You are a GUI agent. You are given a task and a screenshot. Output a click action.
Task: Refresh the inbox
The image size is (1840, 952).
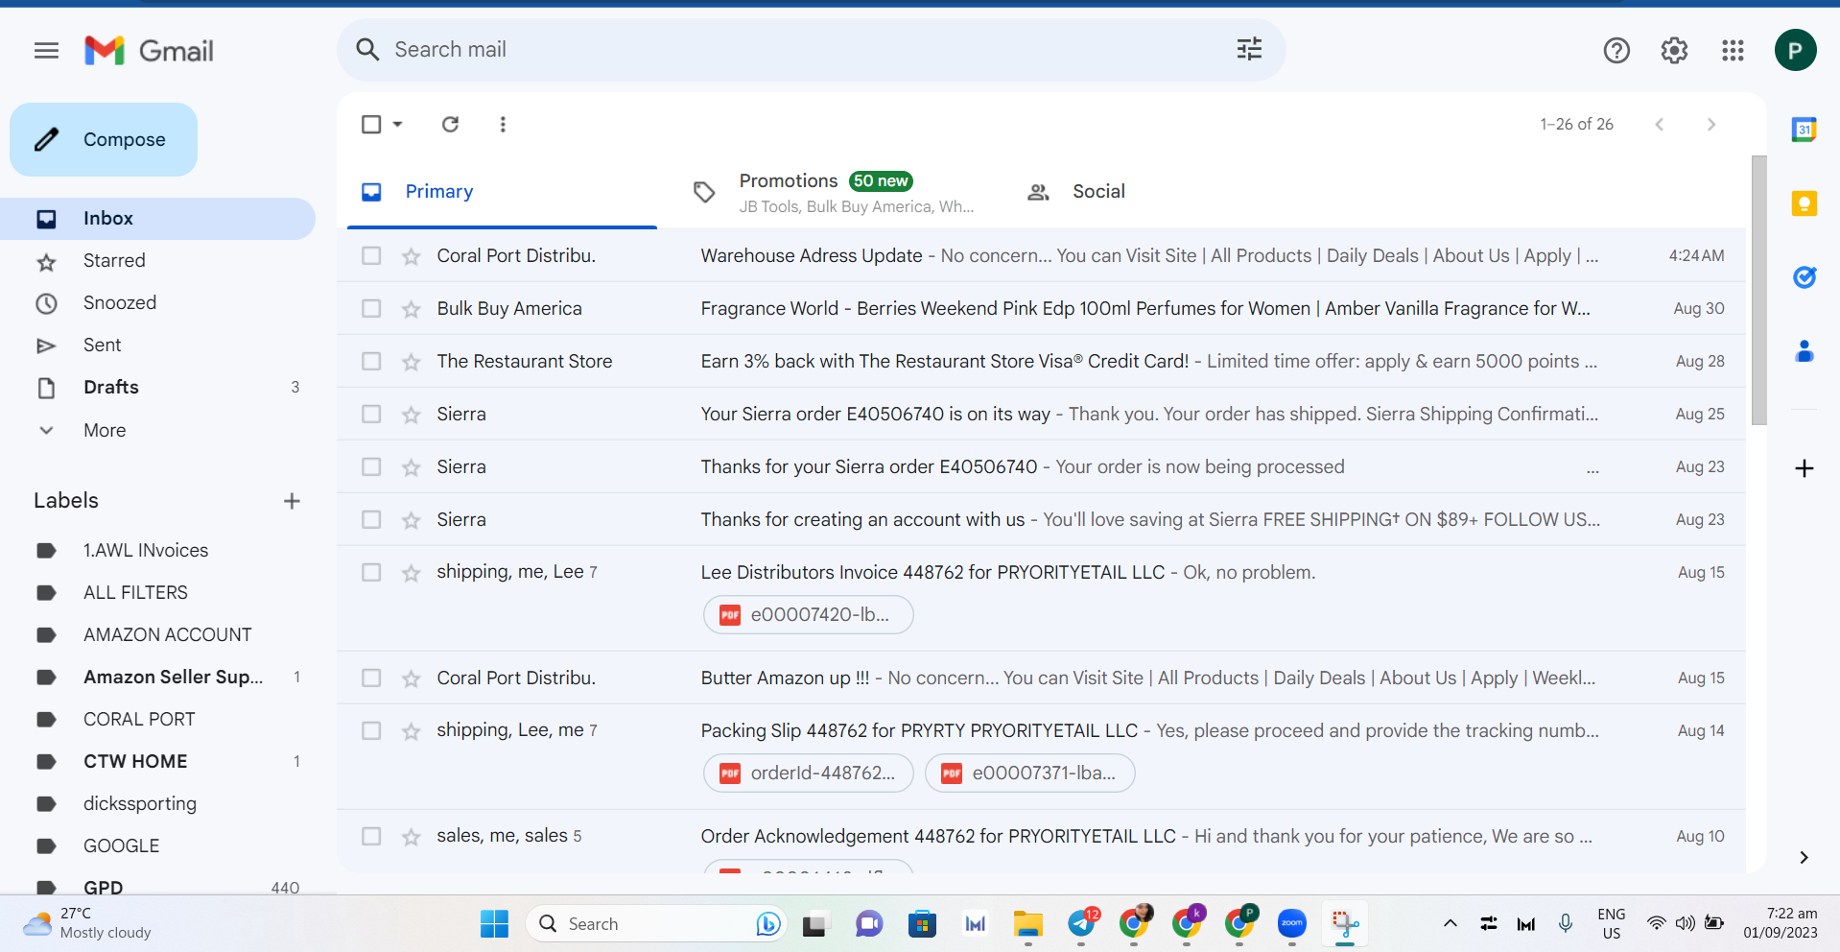(450, 124)
